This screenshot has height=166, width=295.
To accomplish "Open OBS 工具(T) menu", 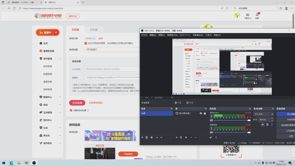I will (x=208, y=35).
